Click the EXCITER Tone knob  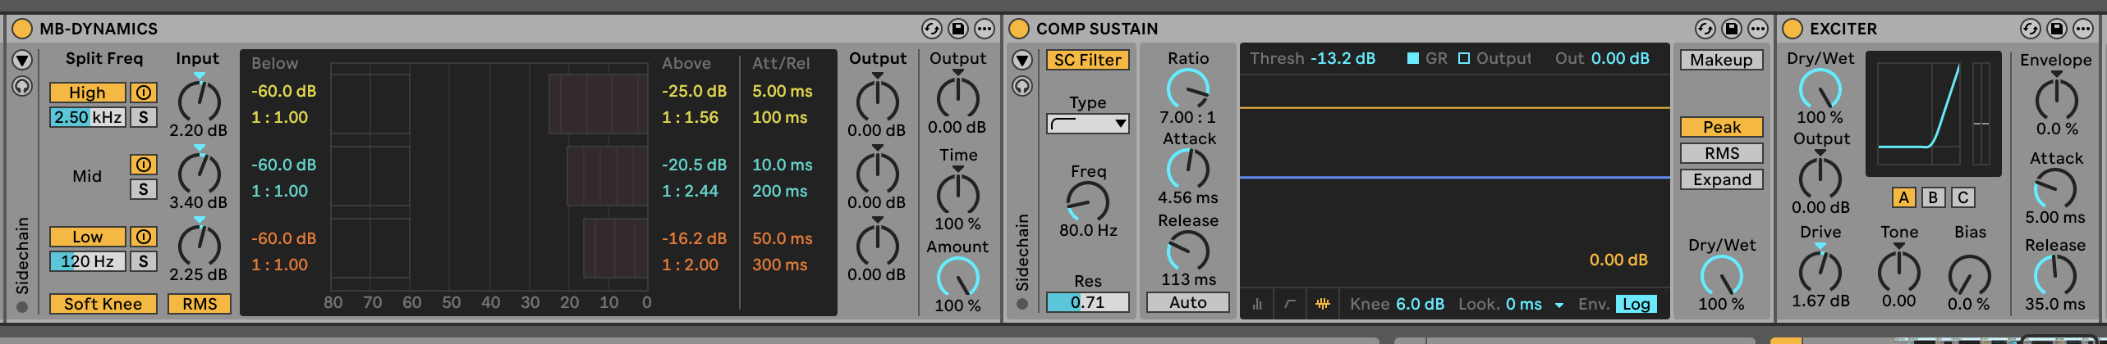point(1899,272)
